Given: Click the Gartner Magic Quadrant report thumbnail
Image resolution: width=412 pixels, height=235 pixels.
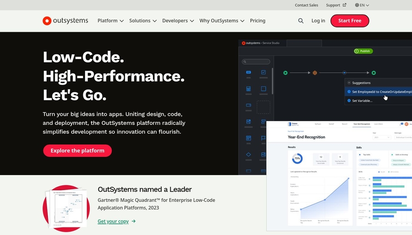Looking at the screenshot, I should (66, 208).
